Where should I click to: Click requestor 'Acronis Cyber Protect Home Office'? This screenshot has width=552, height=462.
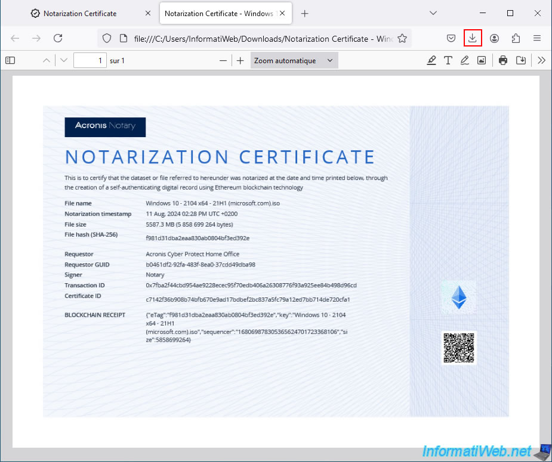coord(193,254)
